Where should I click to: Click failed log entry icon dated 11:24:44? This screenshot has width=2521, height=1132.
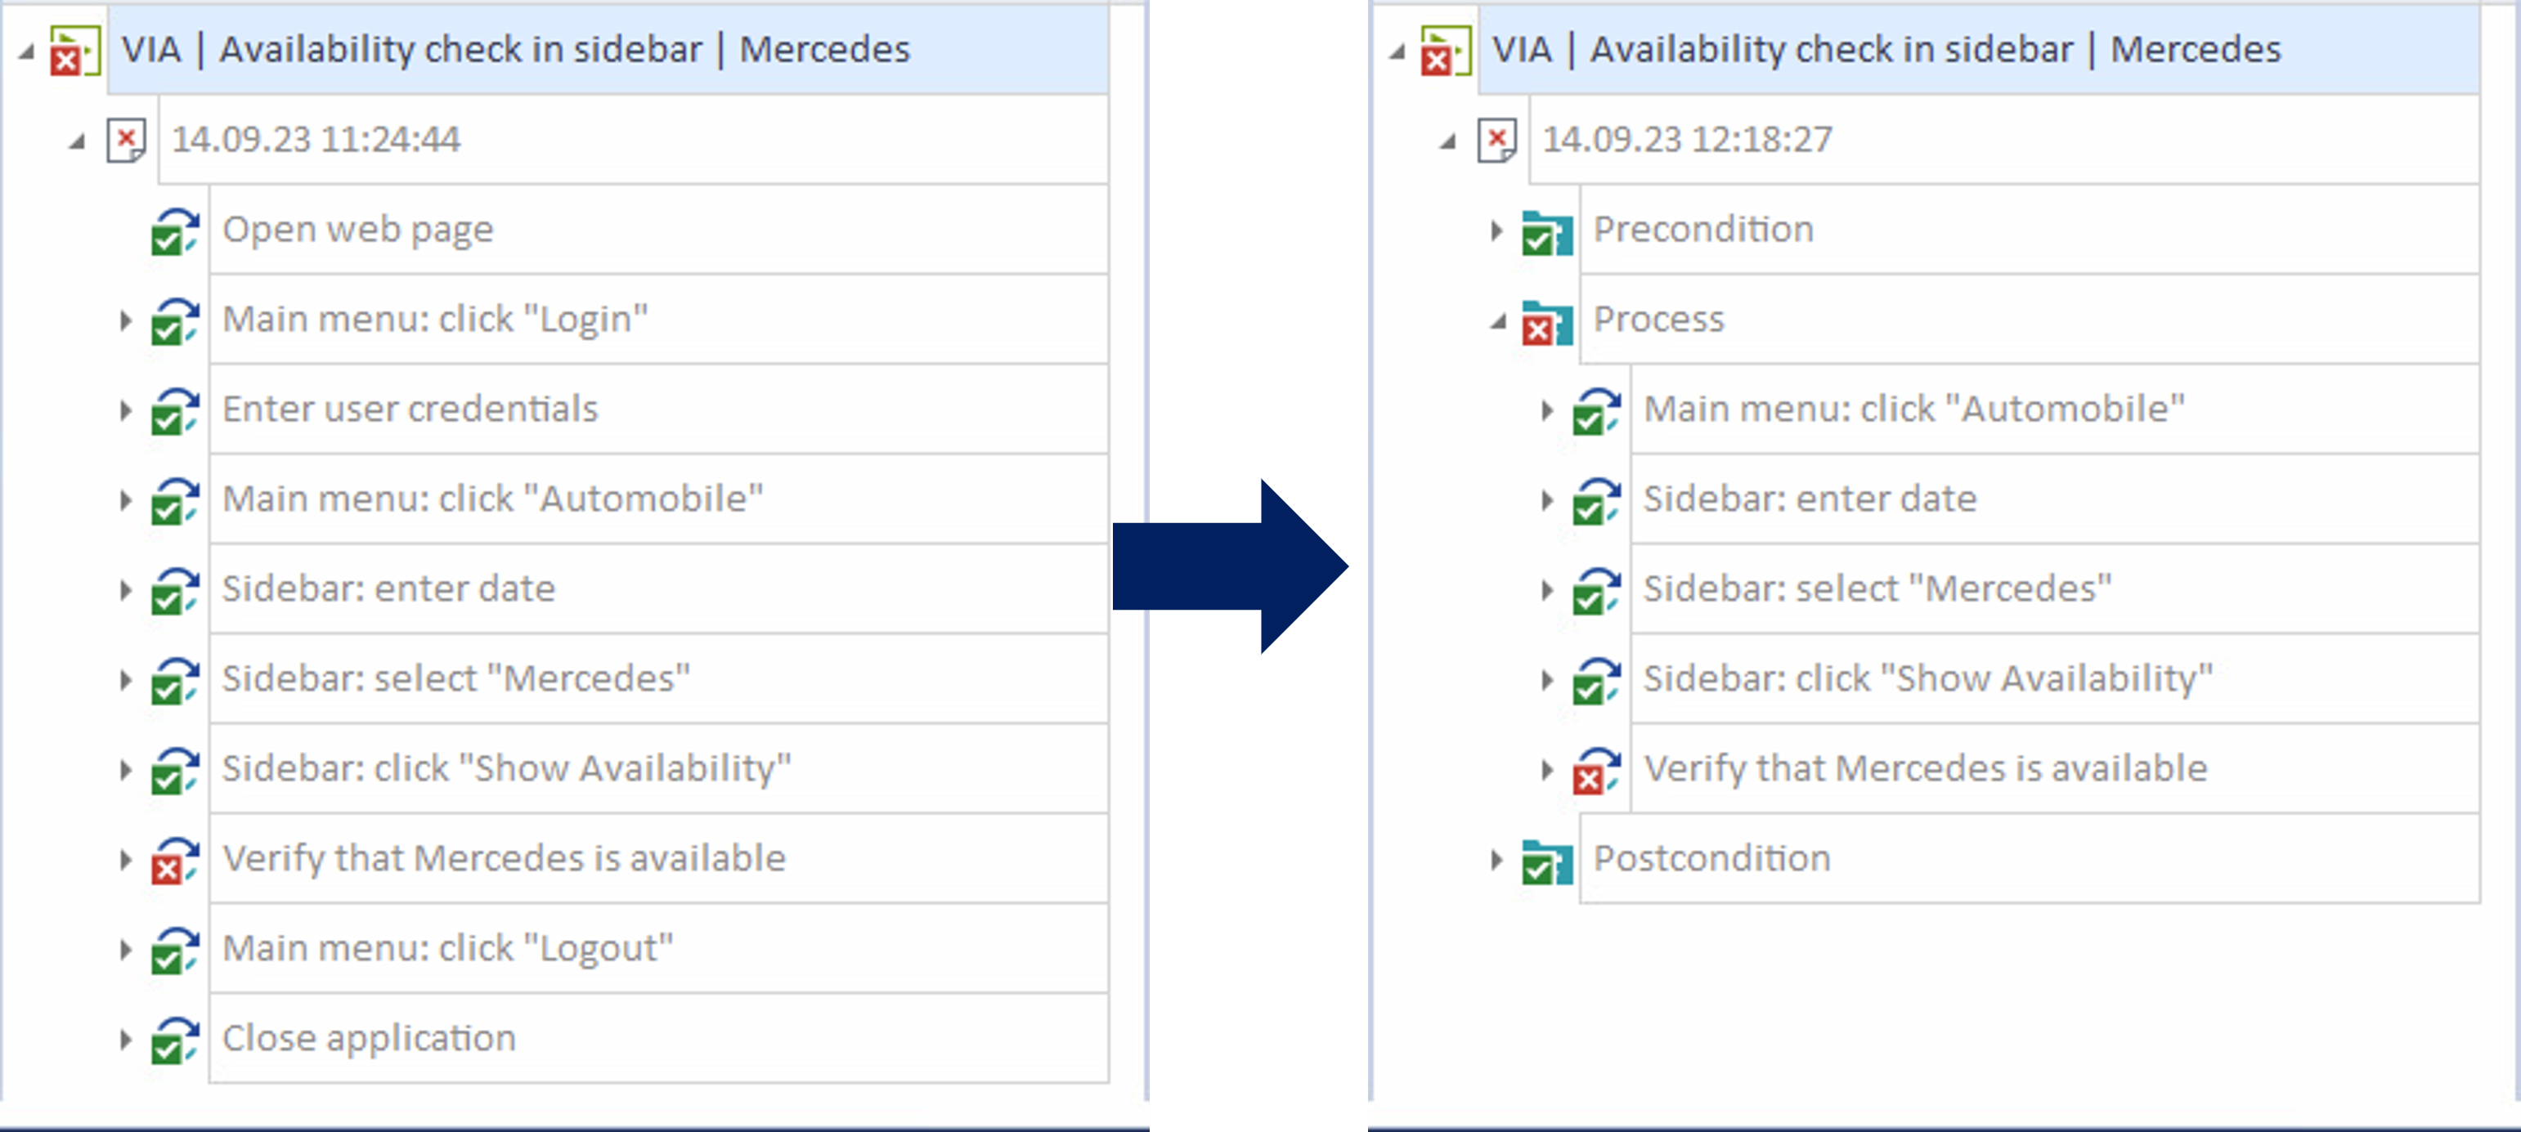pos(126,140)
